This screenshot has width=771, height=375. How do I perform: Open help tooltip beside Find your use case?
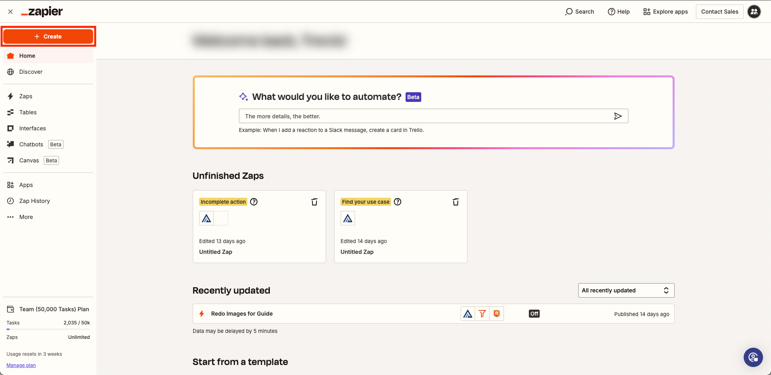(398, 202)
